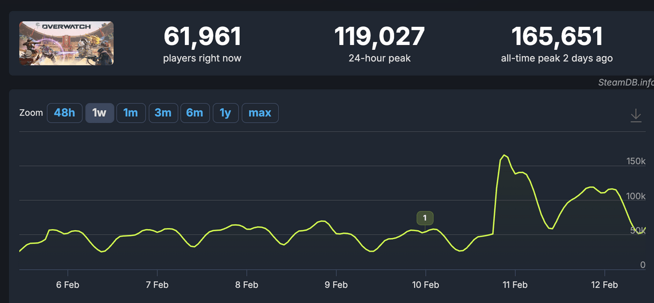Zoom chart to 1y

(x=226, y=113)
